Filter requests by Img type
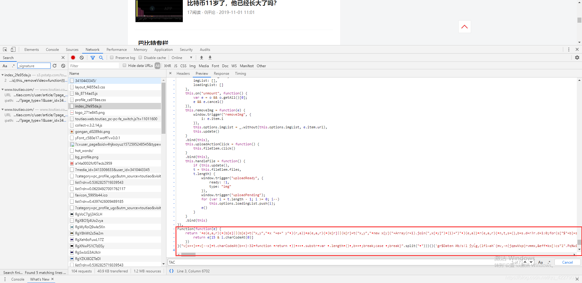 192,66
